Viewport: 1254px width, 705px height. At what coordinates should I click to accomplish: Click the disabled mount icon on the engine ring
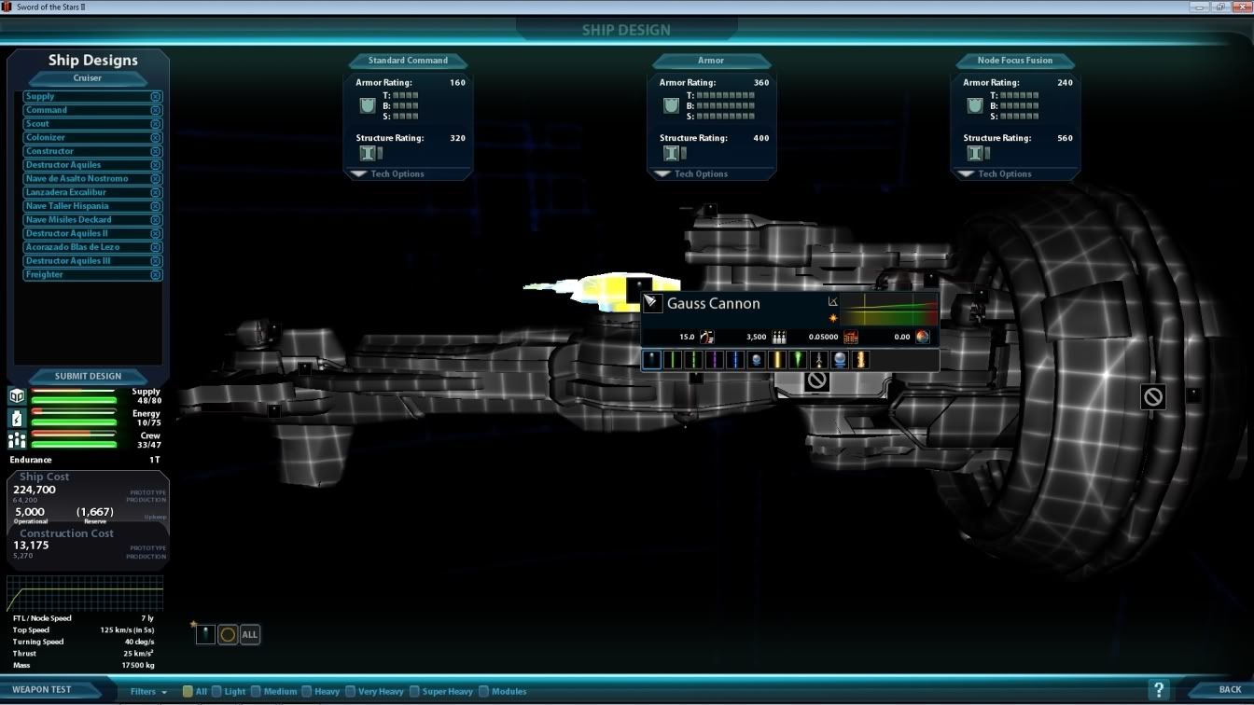1153,396
